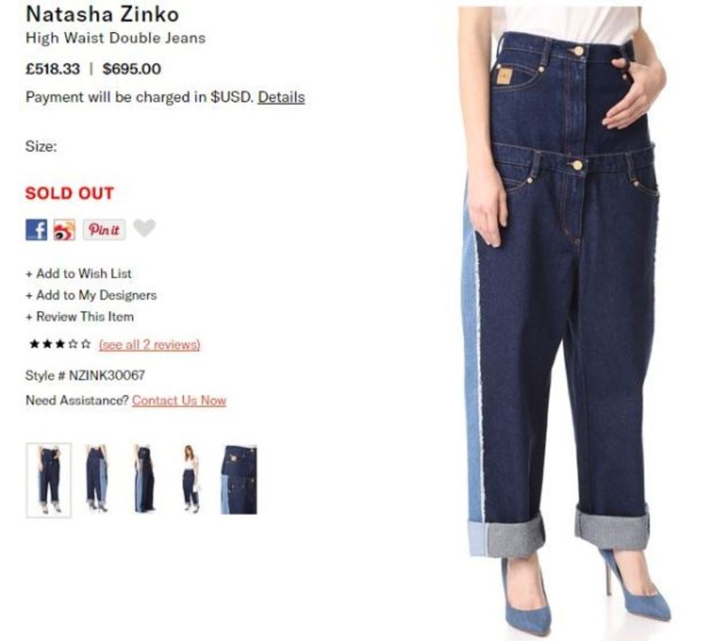This screenshot has height=641, width=712.
Task: Toggle the grey heart favorite icon
Action: (x=144, y=228)
